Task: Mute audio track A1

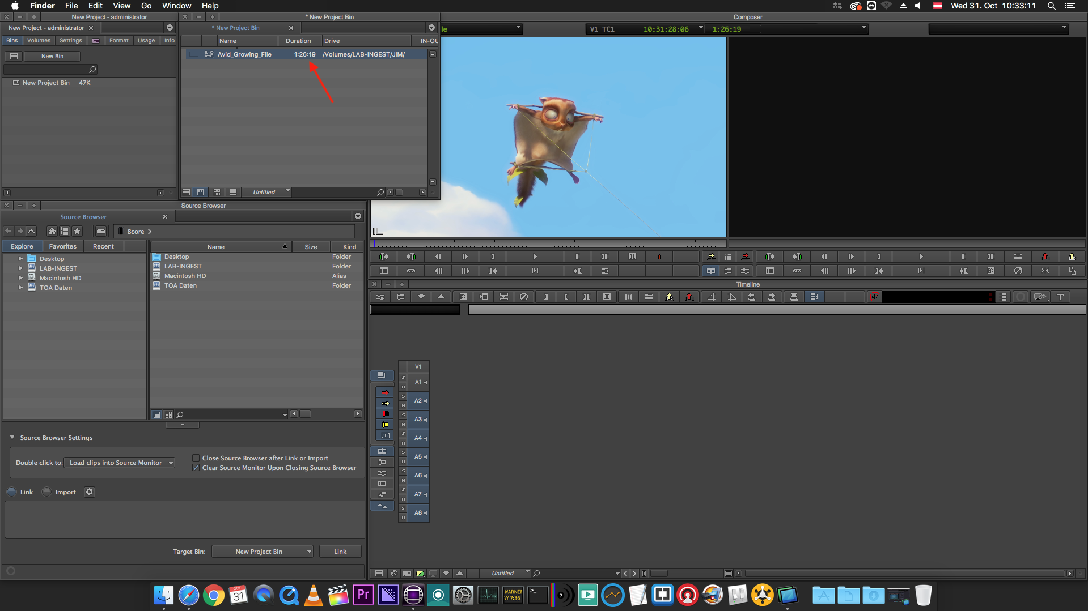Action: (403, 387)
